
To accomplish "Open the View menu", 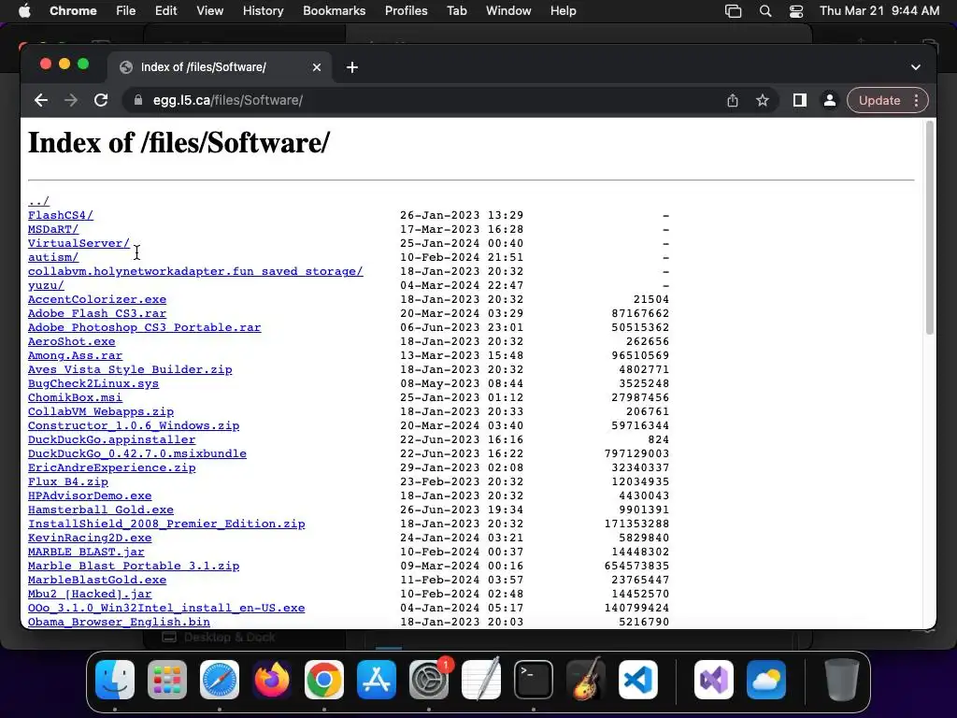I will (209, 10).
